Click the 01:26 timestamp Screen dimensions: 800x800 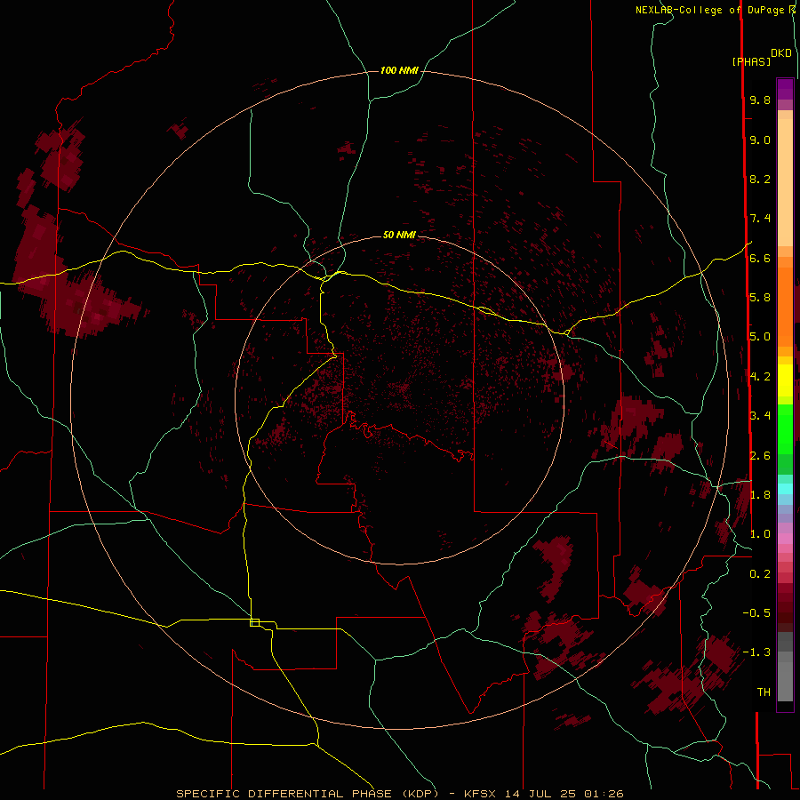pos(604,794)
